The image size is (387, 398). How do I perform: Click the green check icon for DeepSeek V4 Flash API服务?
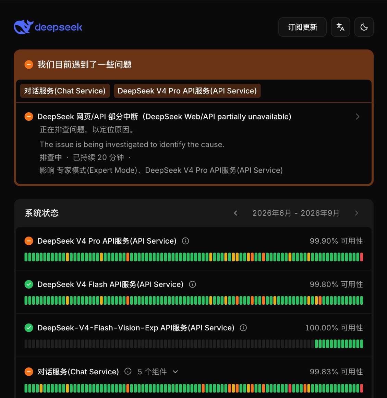pyautogui.click(x=29, y=284)
